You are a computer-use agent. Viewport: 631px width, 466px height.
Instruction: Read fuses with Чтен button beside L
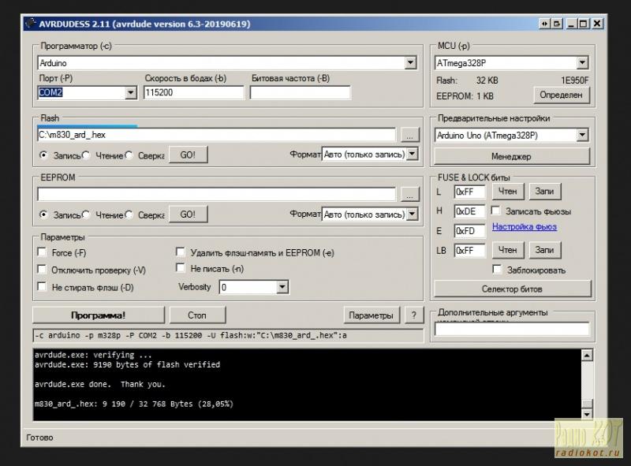(508, 192)
